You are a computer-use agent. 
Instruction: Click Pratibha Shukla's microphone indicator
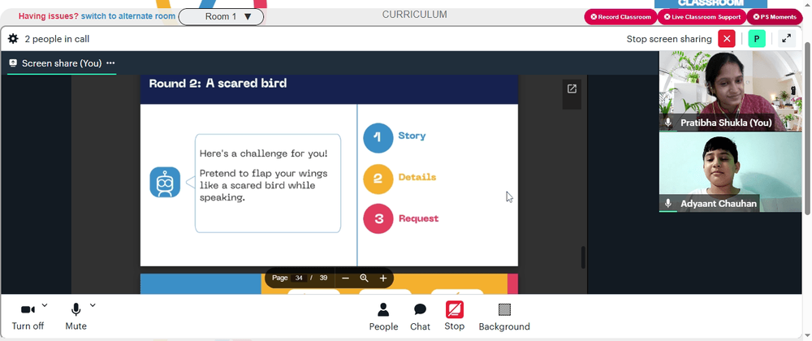[x=668, y=123]
